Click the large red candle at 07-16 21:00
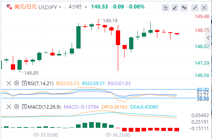The height and width of the screenshot is (139, 212). [x=118, y=38]
